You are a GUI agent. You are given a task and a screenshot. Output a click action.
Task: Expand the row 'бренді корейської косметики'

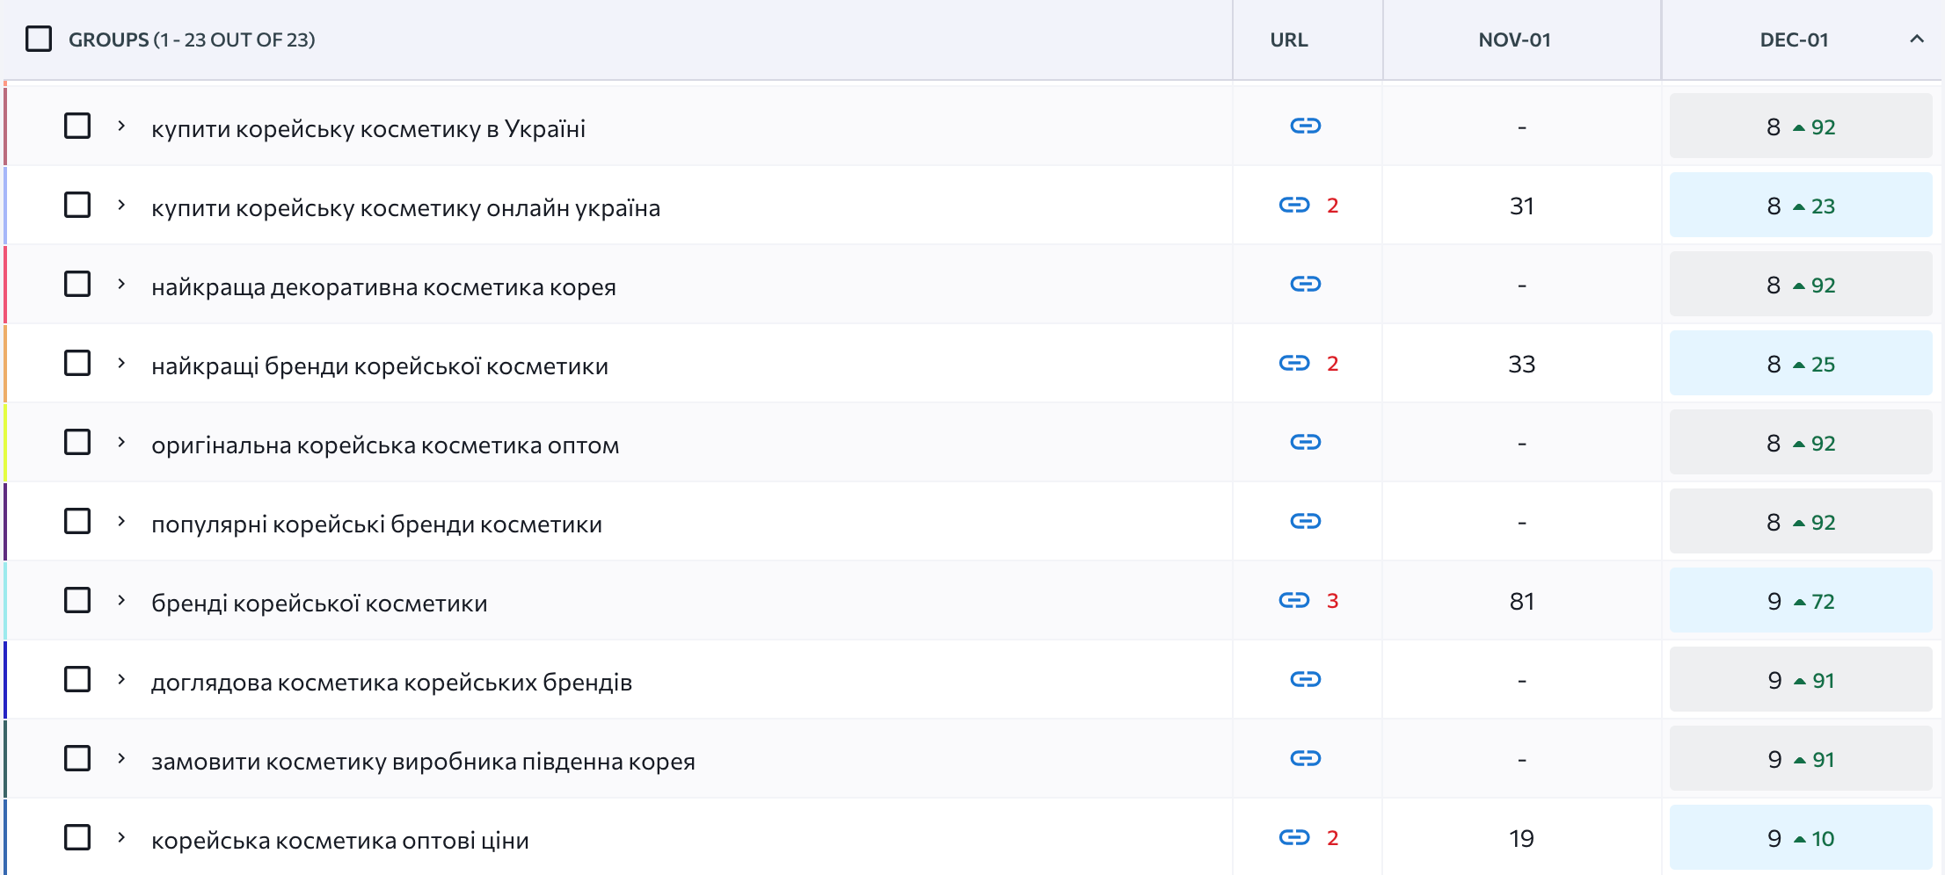point(120,600)
